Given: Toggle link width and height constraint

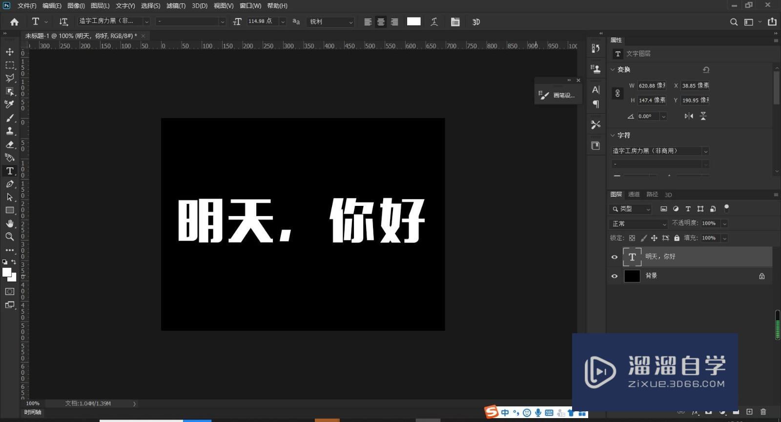Looking at the screenshot, I should 617,93.
